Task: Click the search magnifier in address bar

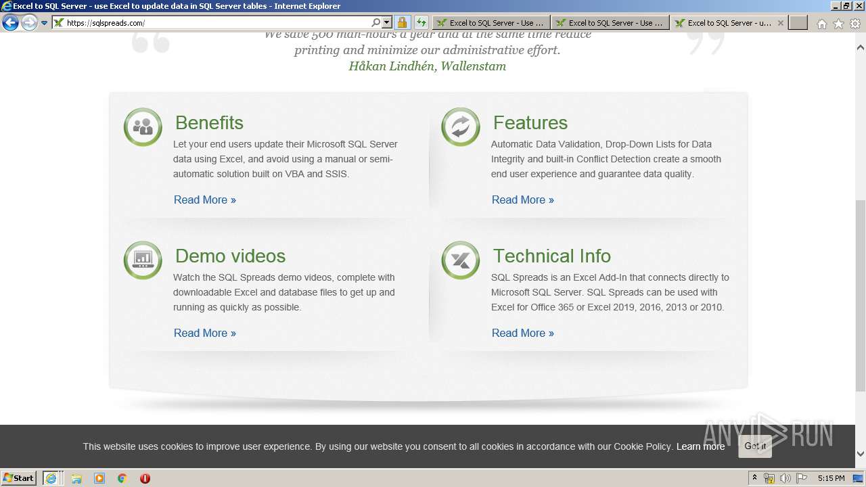Action: pos(376,22)
